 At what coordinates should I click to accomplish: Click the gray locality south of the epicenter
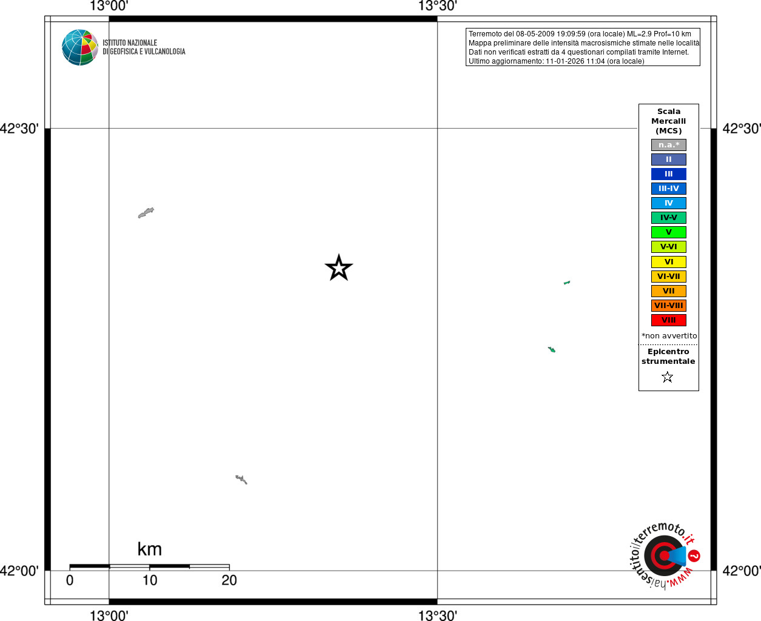pyautogui.click(x=241, y=480)
